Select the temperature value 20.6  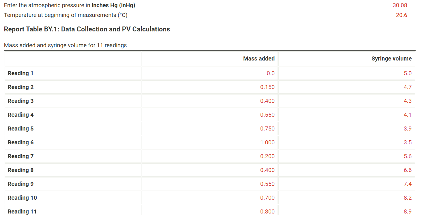click(x=401, y=15)
